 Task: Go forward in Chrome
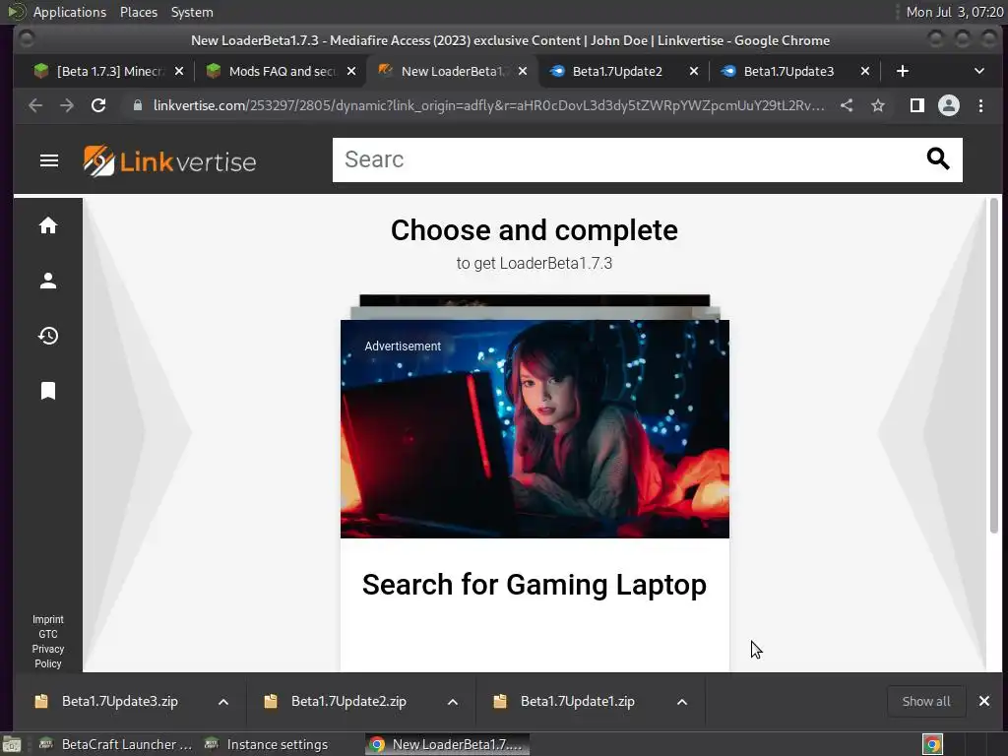67,105
